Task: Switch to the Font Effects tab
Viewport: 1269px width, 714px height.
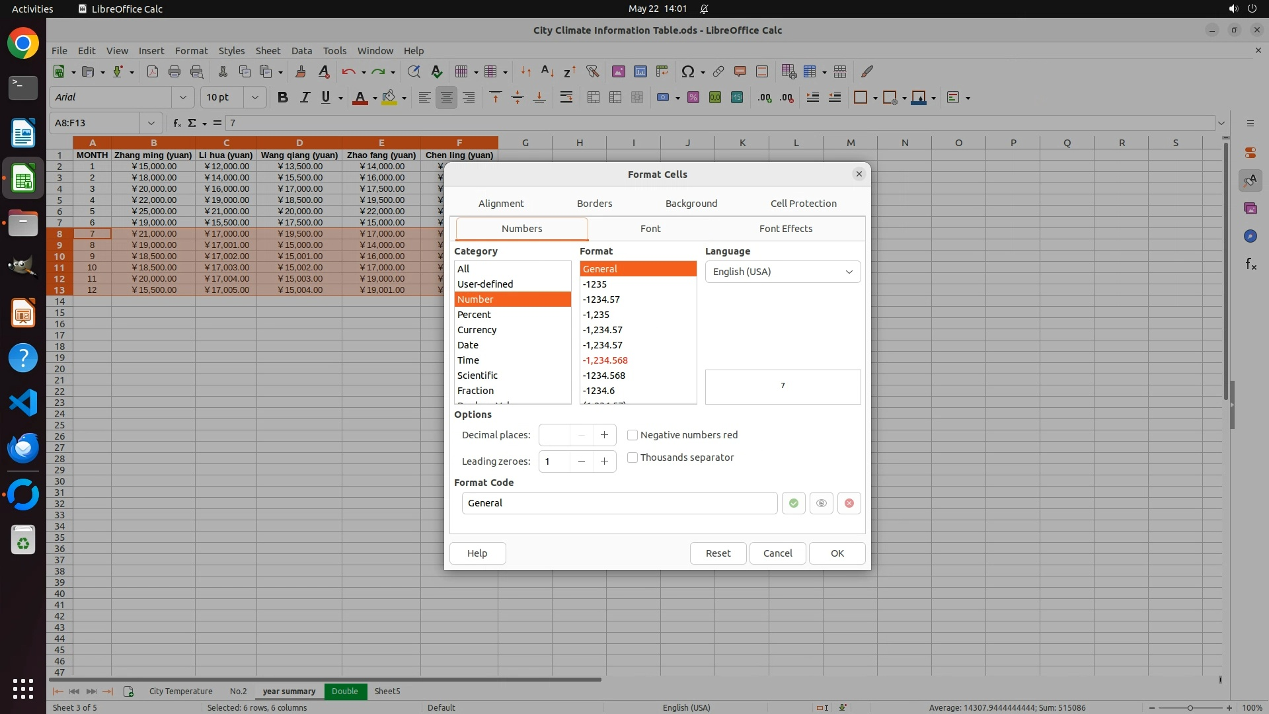Action: click(785, 229)
